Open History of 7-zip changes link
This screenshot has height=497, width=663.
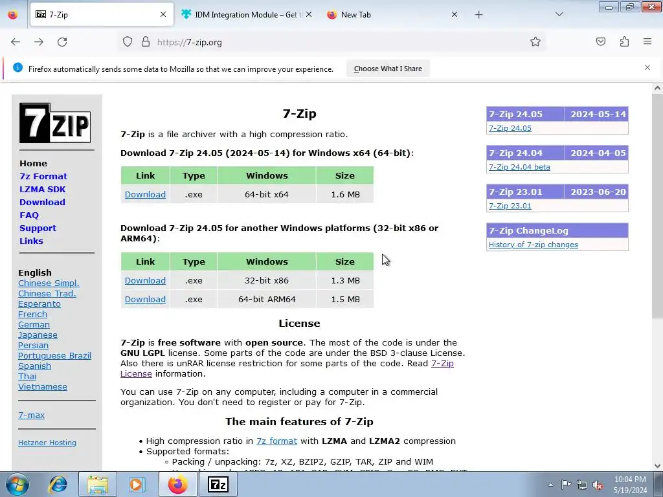(534, 245)
